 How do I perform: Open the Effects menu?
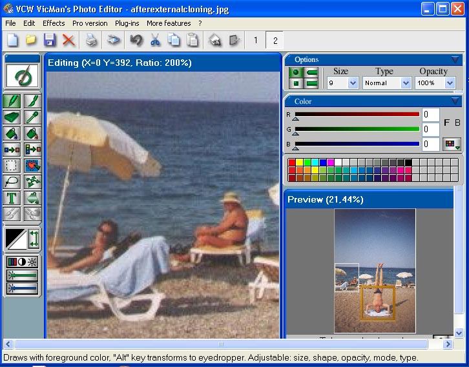coord(54,23)
